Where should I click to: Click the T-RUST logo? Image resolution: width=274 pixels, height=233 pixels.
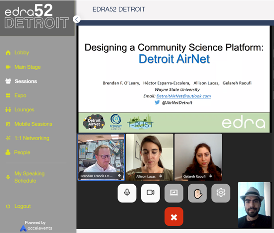[x=140, y=122]
